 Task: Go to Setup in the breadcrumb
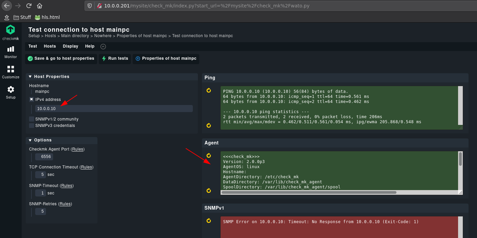[34, 36]
